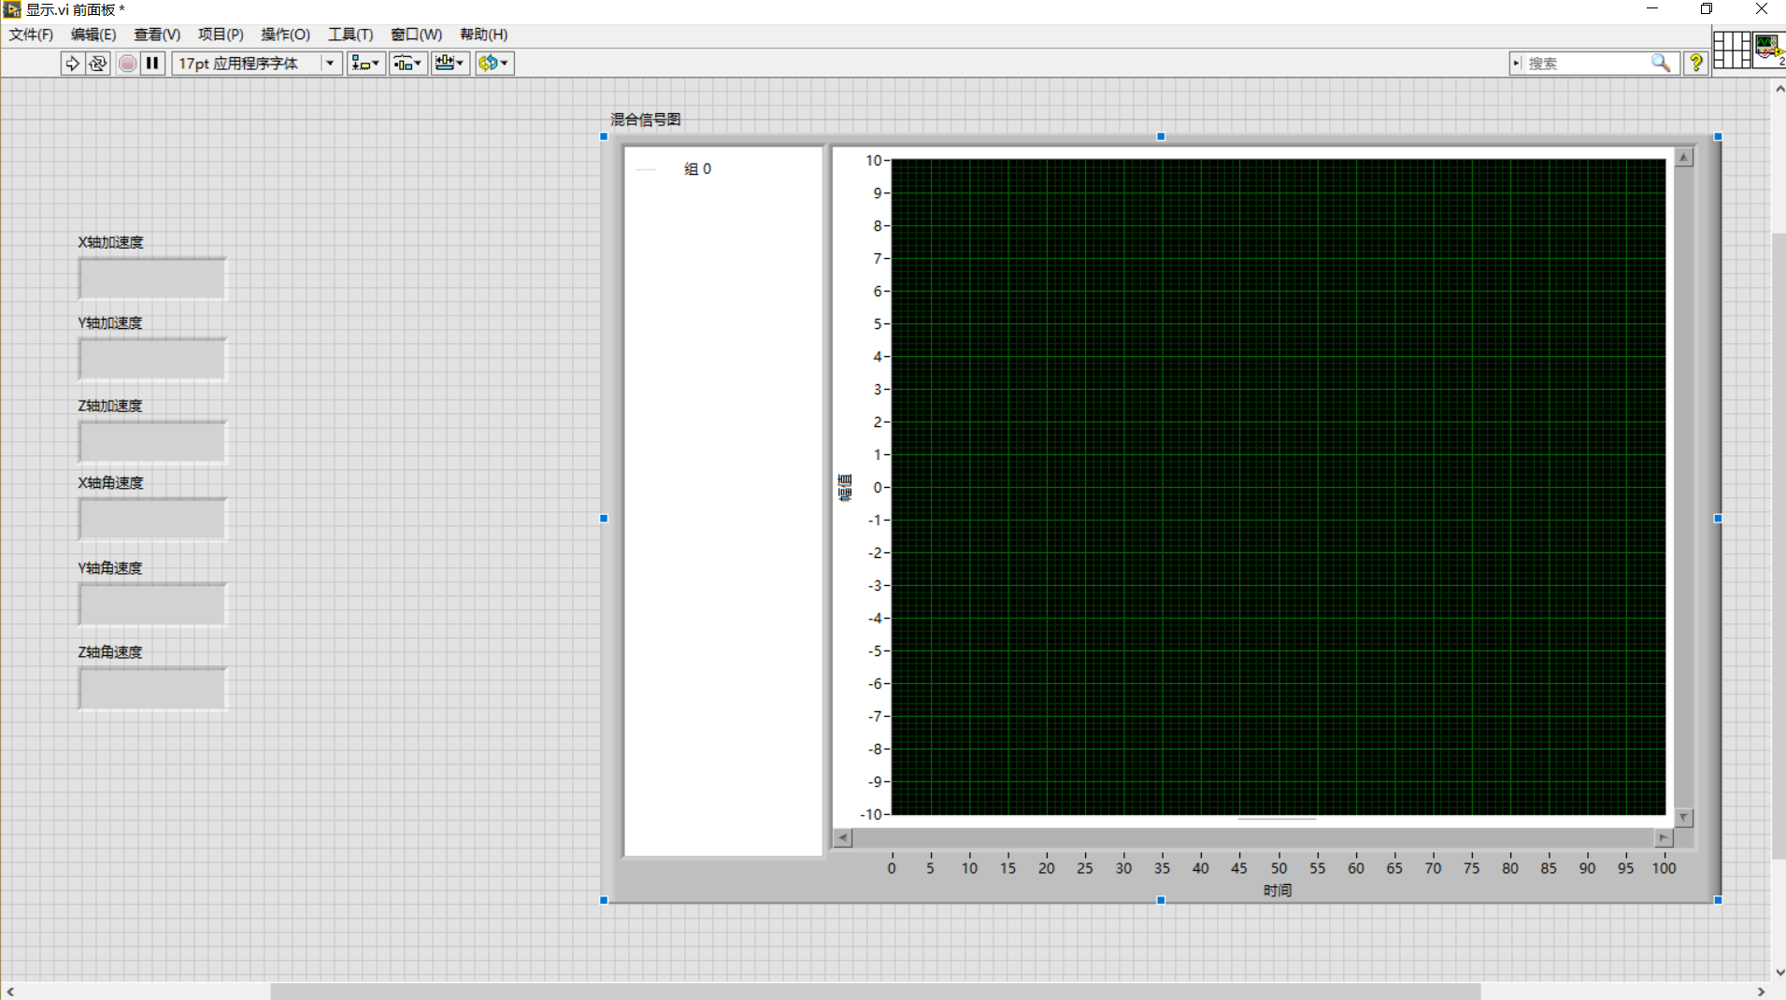Open the 操作(O) menu
Viewport: 1786px width, 1000px height.
pos(285,35)
